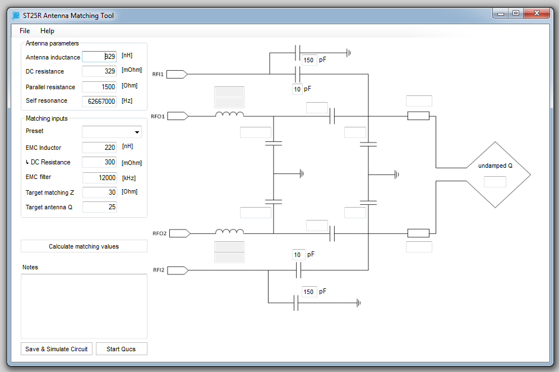The image size is (559, 372).
Task: Click the Self resonance field showing 62667000
Action: click(x=99, y=102)
